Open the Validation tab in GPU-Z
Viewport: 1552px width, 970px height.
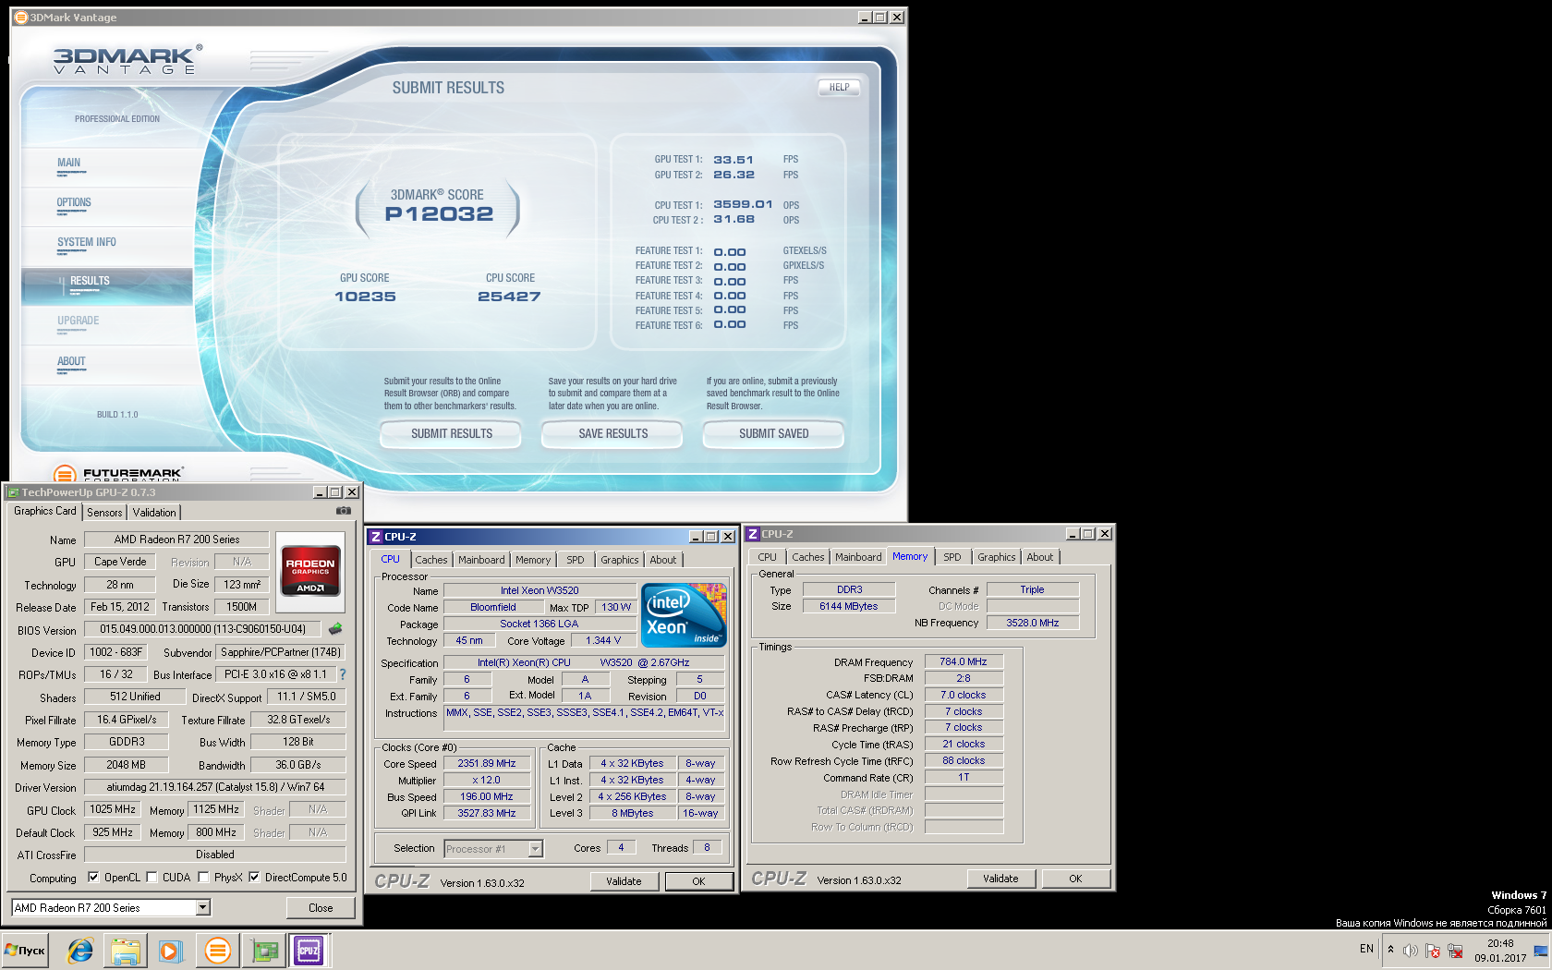pos(154,513)
